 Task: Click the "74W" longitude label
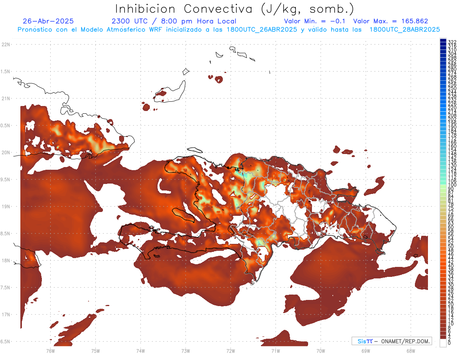pos(140,350)
